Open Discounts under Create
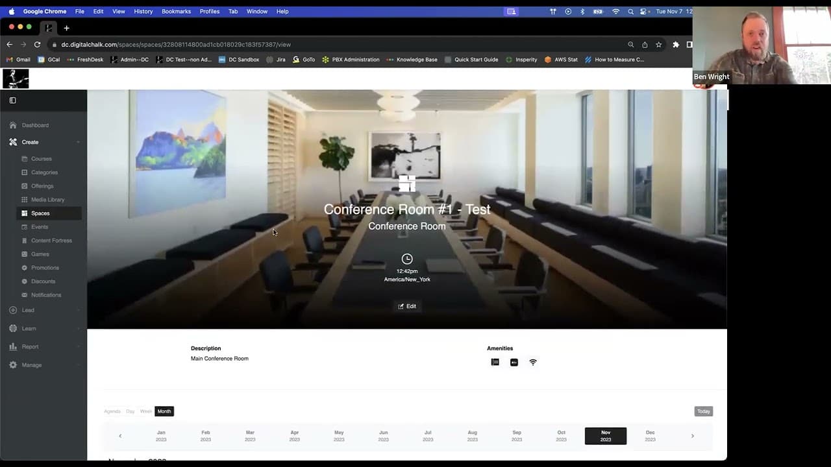831x467 pixels. click(43, 281)
